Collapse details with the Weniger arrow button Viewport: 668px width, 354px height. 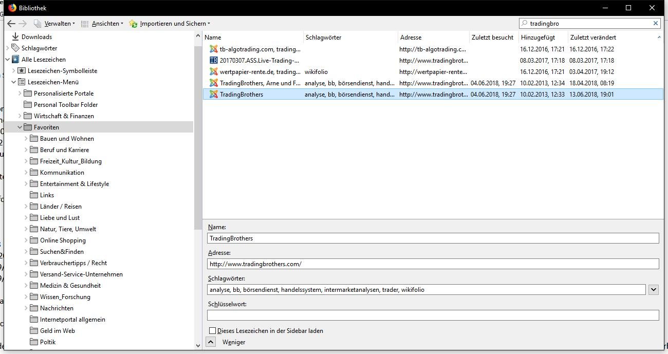pos(211,342)
